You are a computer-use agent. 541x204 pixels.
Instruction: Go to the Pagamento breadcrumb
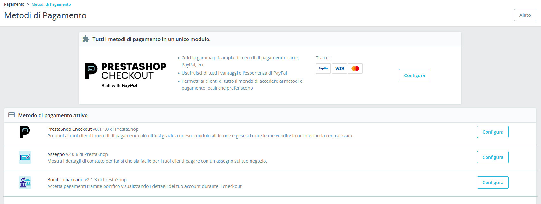[x=14, y=4]
